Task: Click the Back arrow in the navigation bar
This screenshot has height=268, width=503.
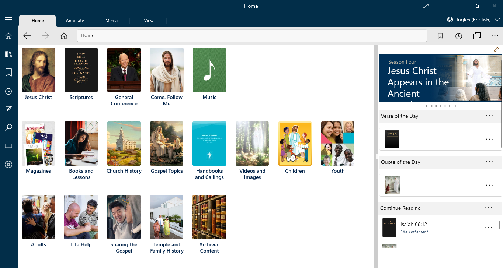Action: (x=27, y=36)
